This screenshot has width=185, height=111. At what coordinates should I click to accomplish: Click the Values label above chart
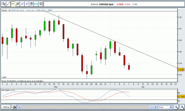[4, 10]
